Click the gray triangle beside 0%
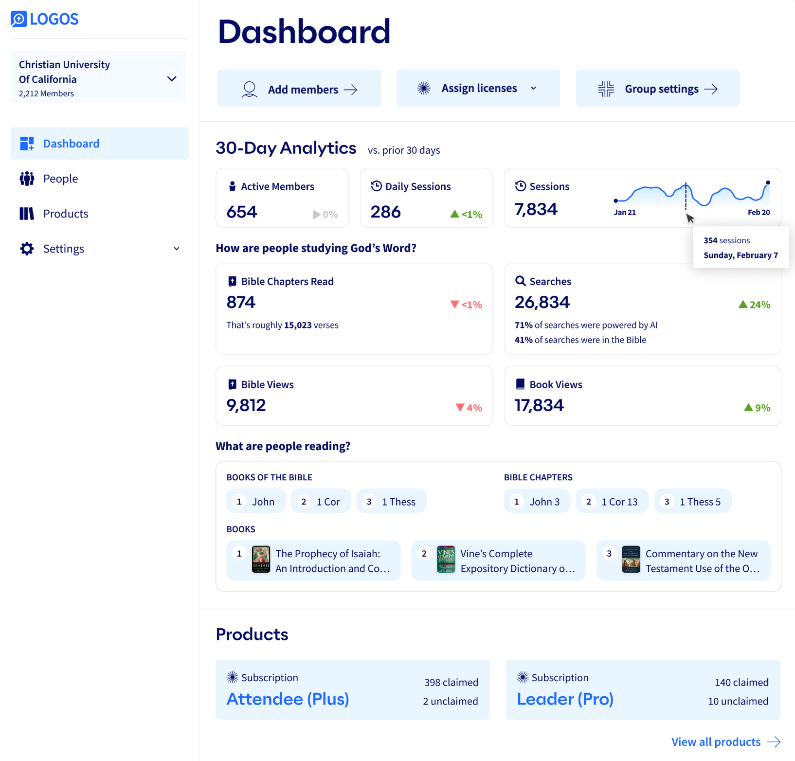This screenshot has width=795, height=761. click(317, 215)
